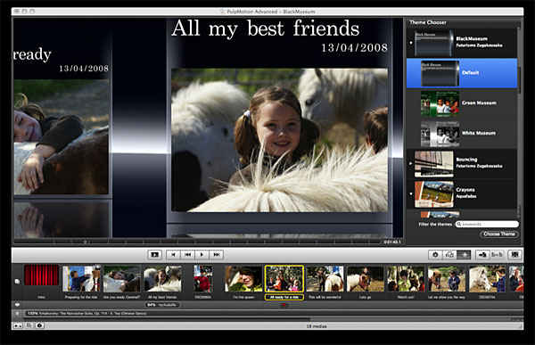Click the '19 medias' status text
Viewport: 535px width, 345px height.
pos(317,326)
